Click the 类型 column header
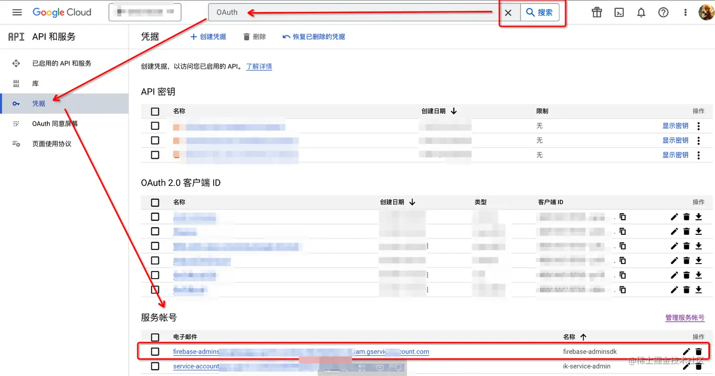 click(480, 202)
